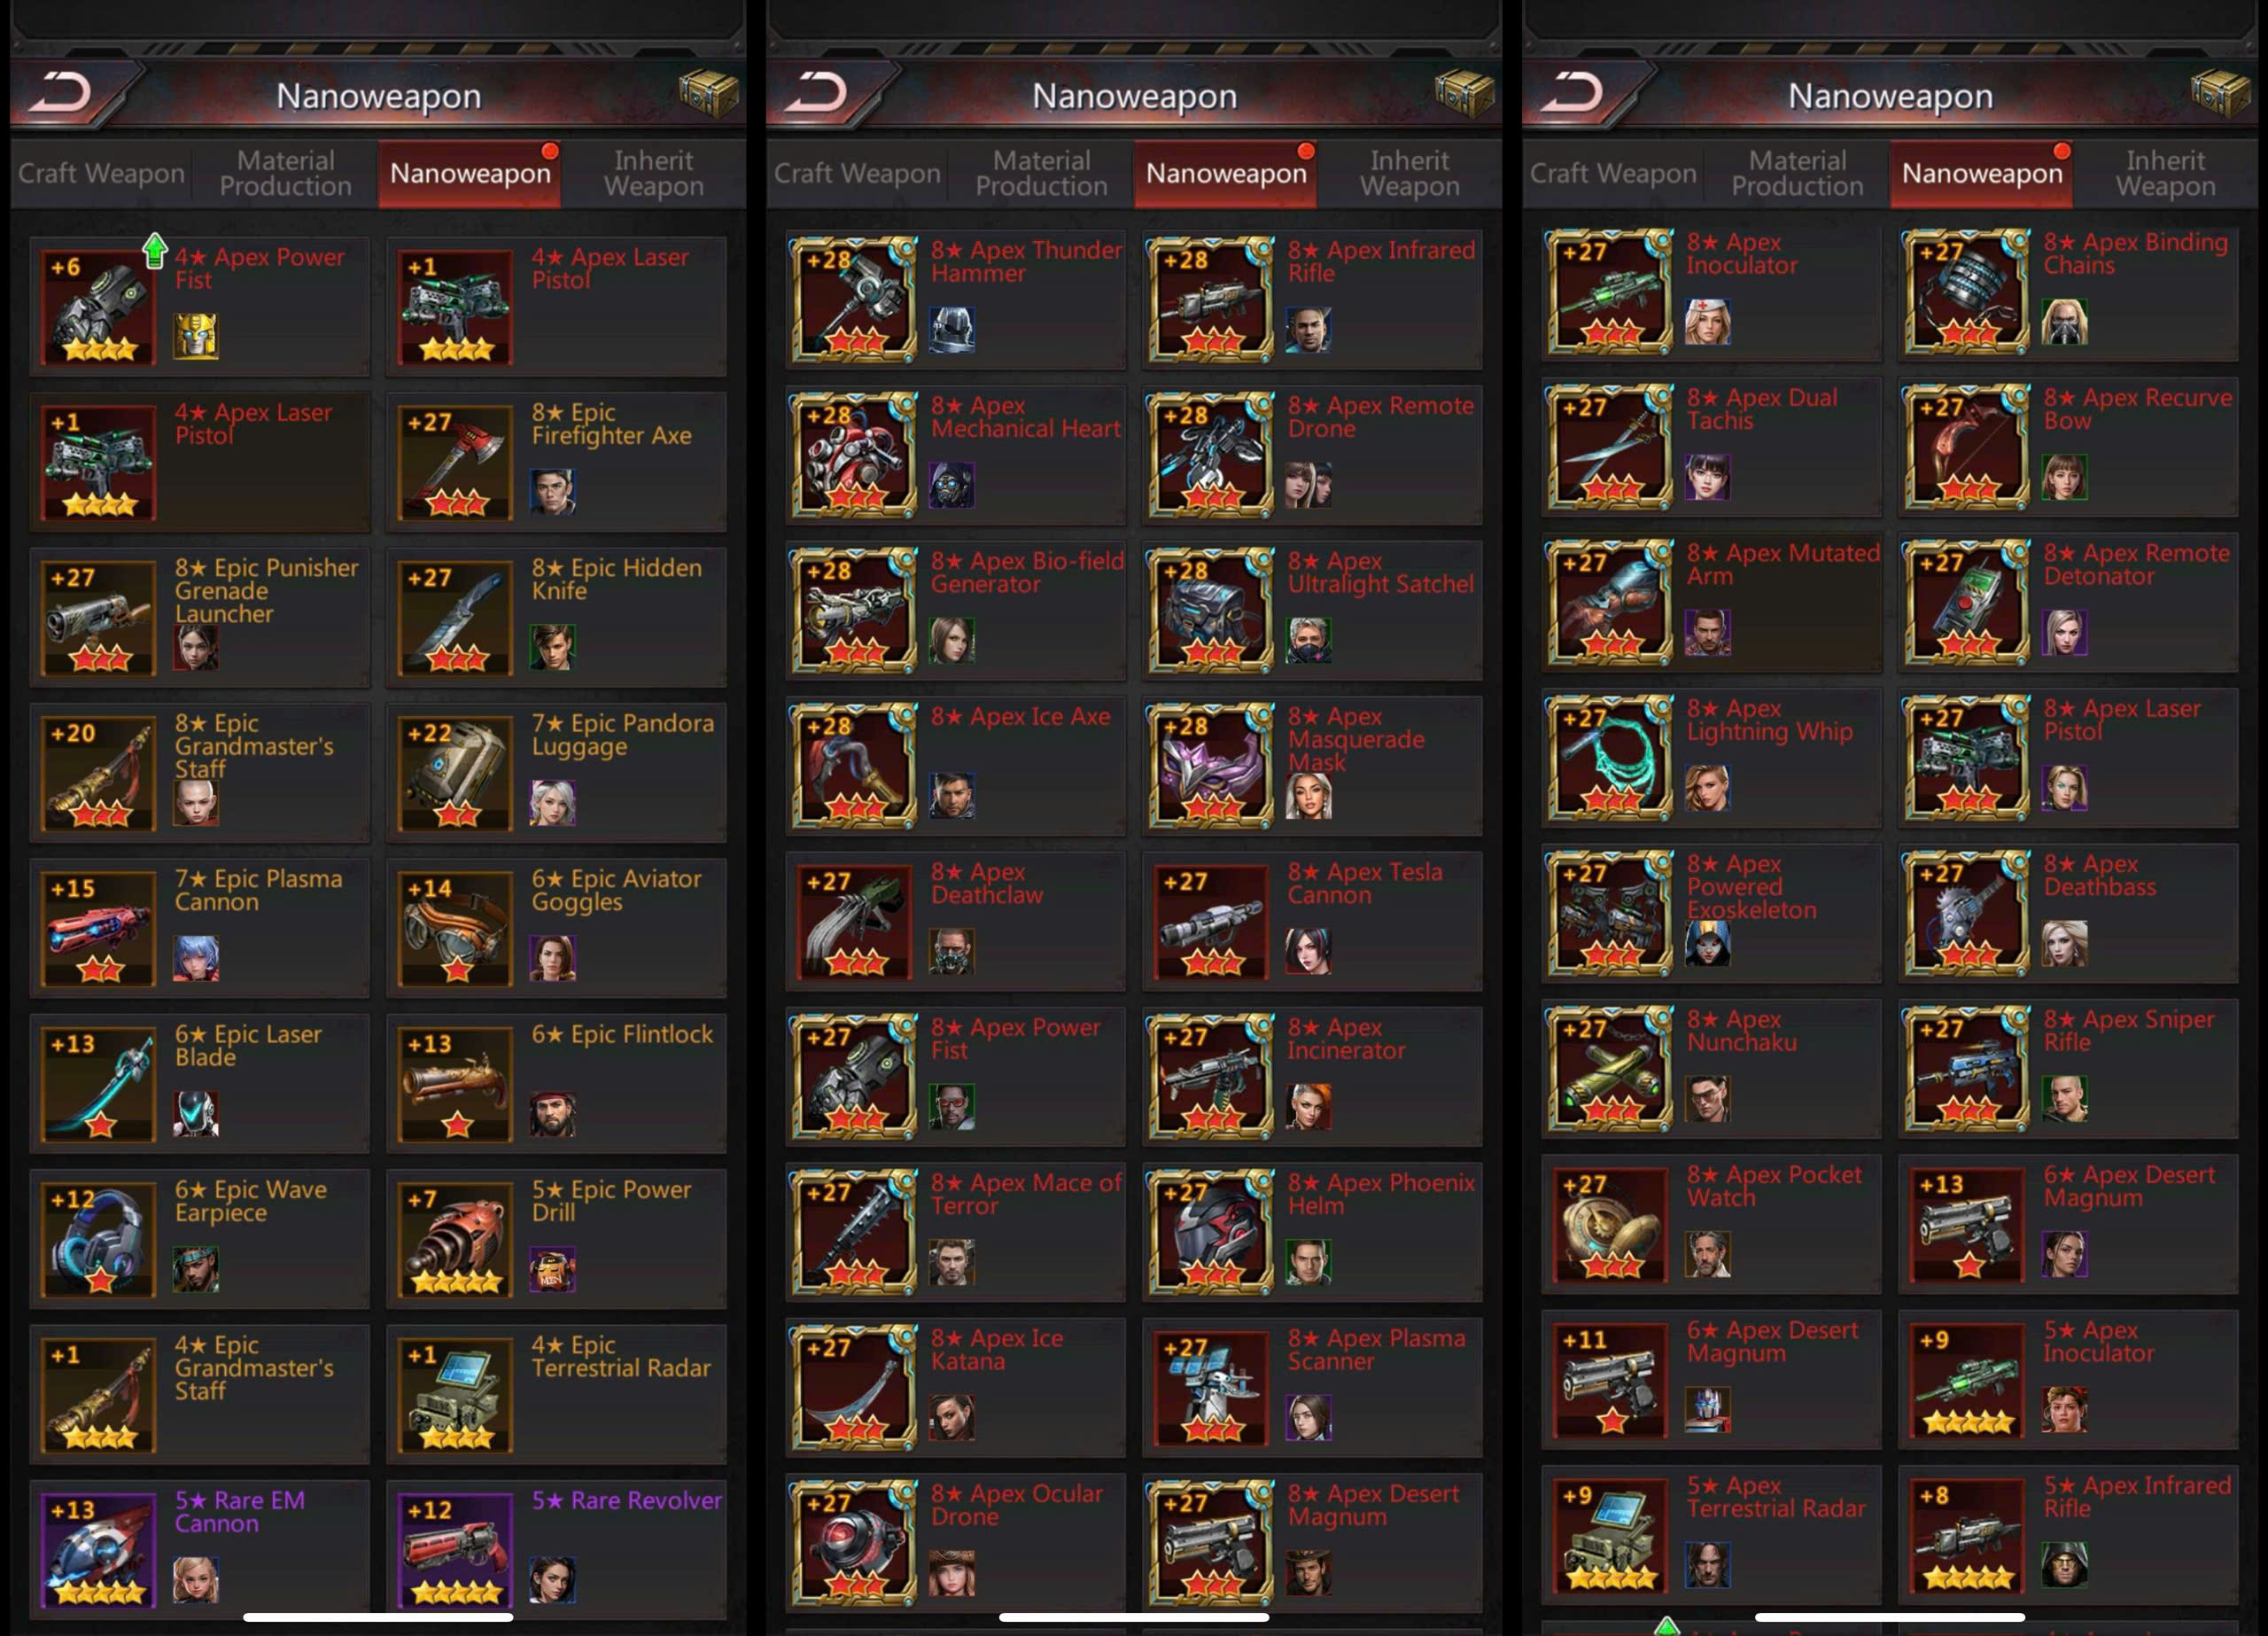Image resolution: width=2268 pixels, height=1636 pixels.
Task: Select the Nanoweapon tab in the left panel
Action: tap(470, 173)
